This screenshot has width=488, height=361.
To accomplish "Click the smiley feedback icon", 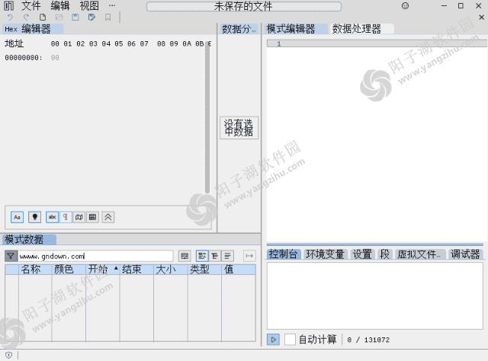I will [405, 5].
